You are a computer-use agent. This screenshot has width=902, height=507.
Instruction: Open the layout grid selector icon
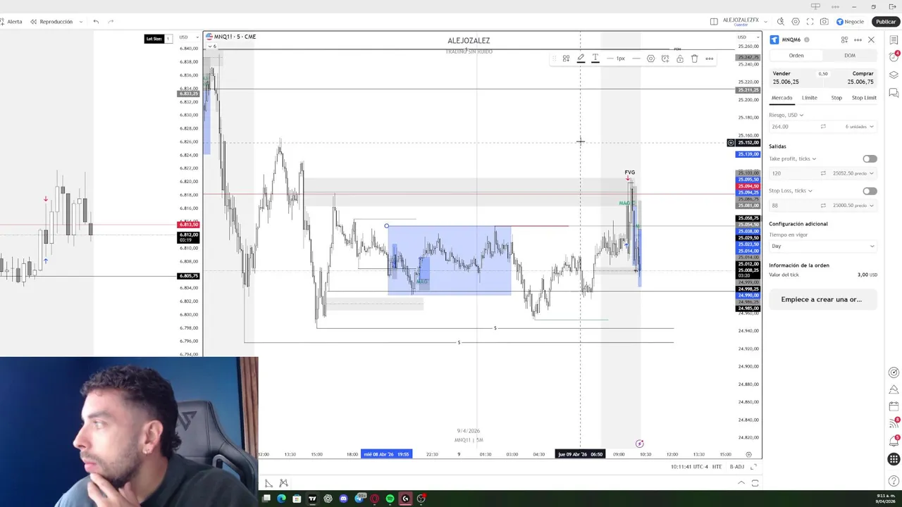point(714,22)
